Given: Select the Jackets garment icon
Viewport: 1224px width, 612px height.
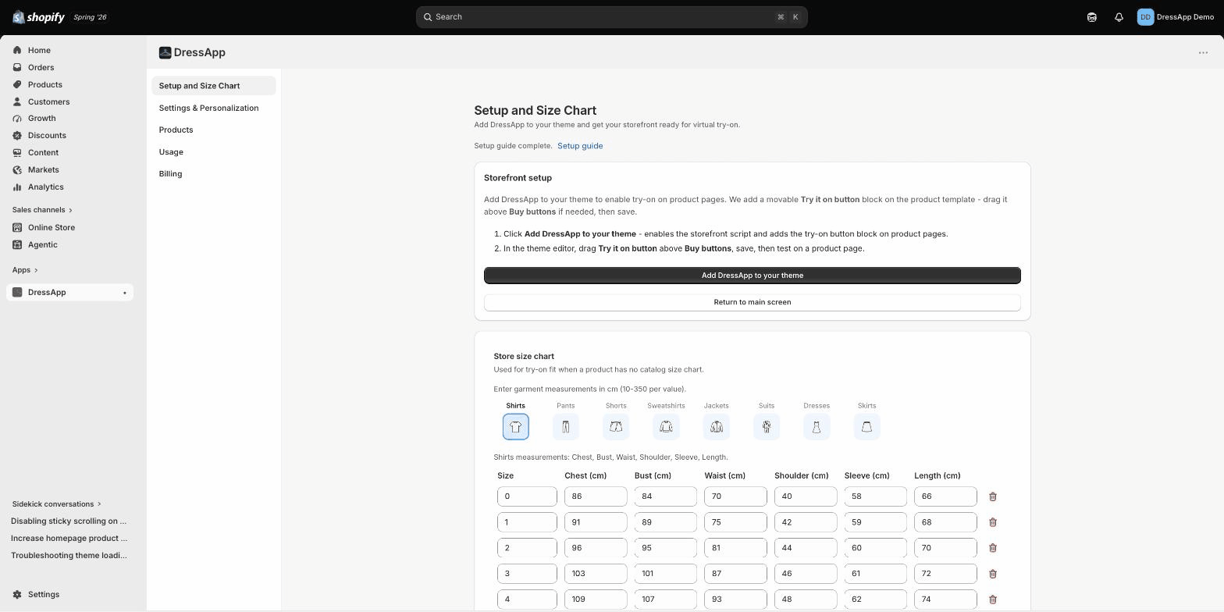Looking at the screenshot, I should [x=717, y=427].
